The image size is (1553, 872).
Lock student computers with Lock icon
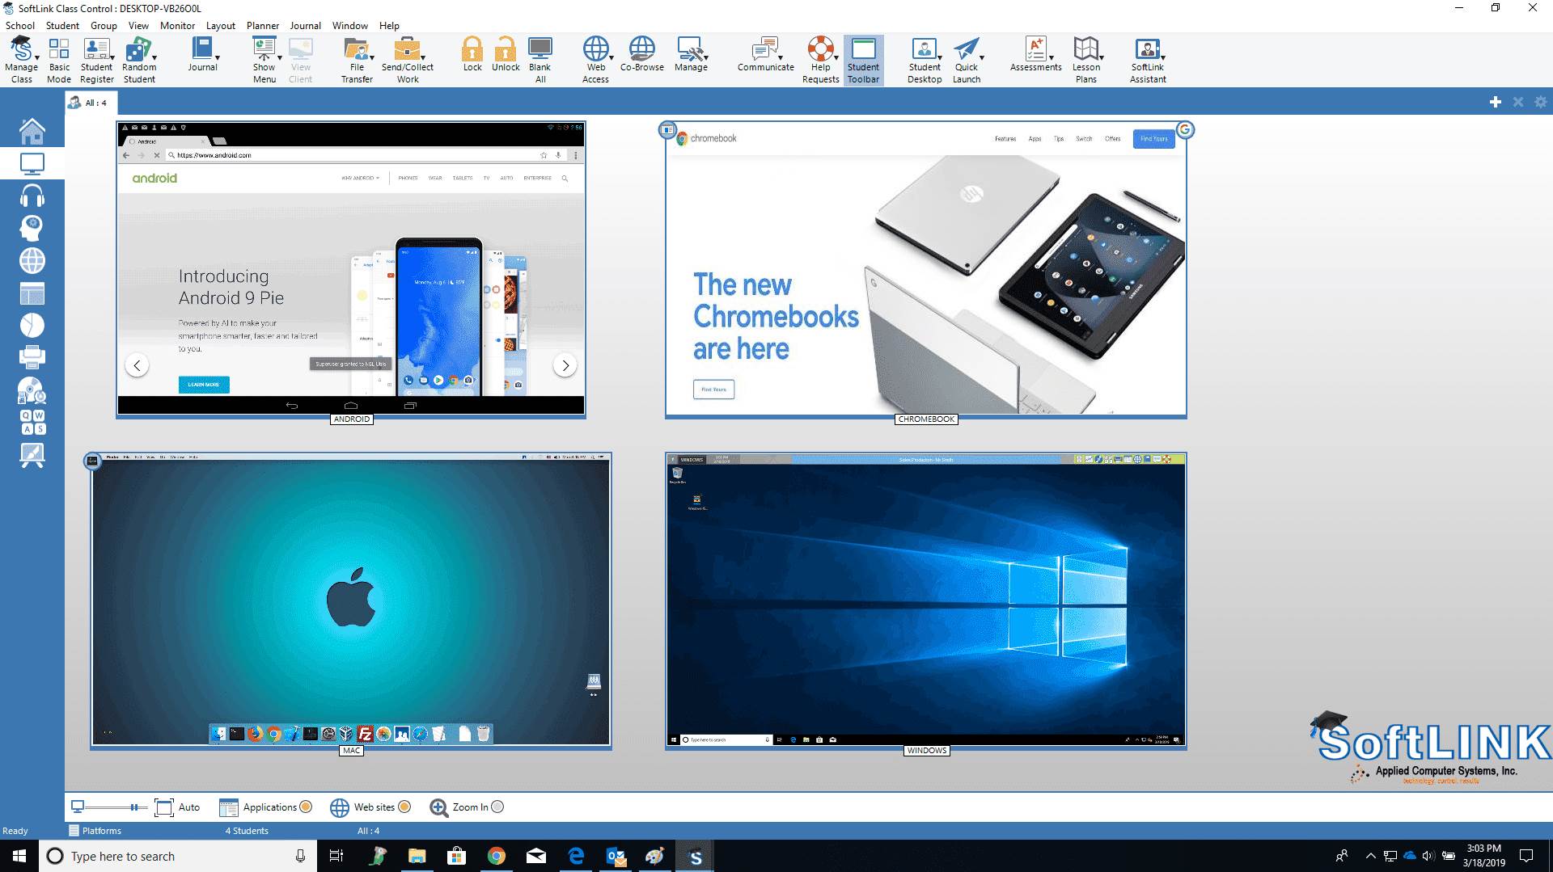tap(472, 55)
